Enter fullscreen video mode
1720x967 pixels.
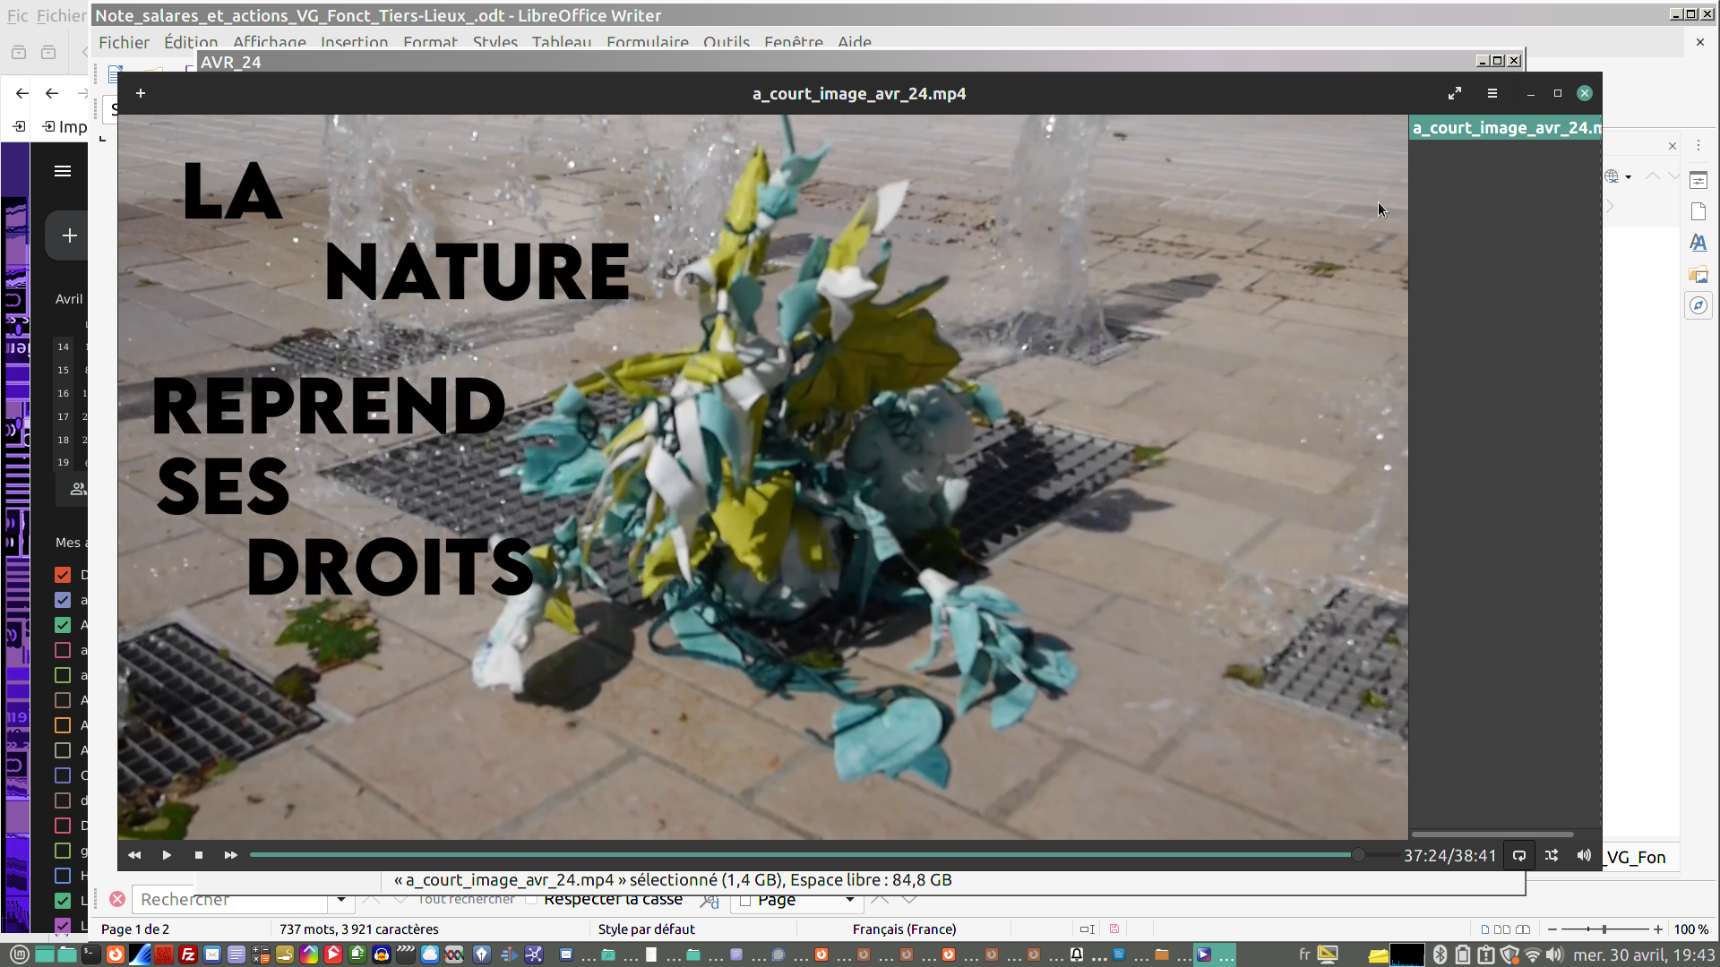click(1455, 93)
